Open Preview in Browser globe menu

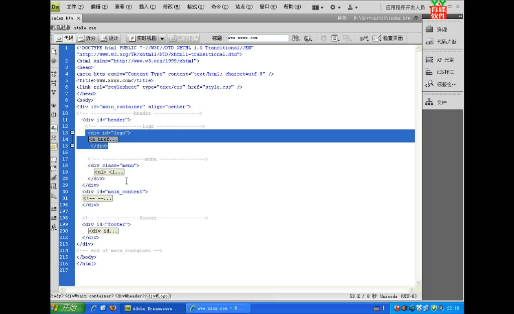click(x=308, y=38)
